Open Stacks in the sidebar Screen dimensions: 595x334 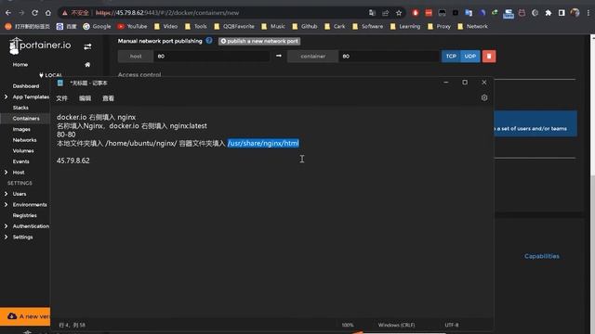(x=20, y=108)
